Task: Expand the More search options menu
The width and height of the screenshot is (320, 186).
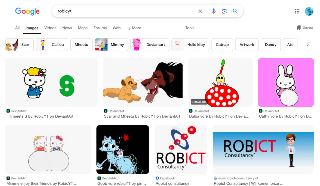Action: point(134,28)
